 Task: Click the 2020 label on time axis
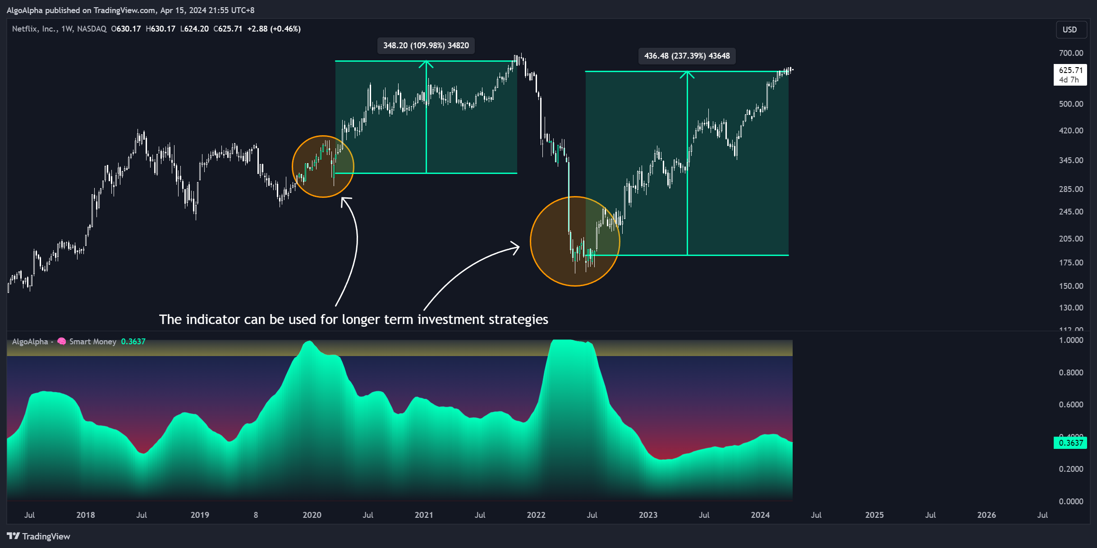312,515
